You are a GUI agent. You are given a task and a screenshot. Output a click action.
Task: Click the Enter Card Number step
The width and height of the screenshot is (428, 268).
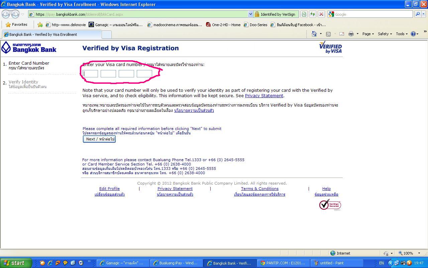click(x=29, y=63)
